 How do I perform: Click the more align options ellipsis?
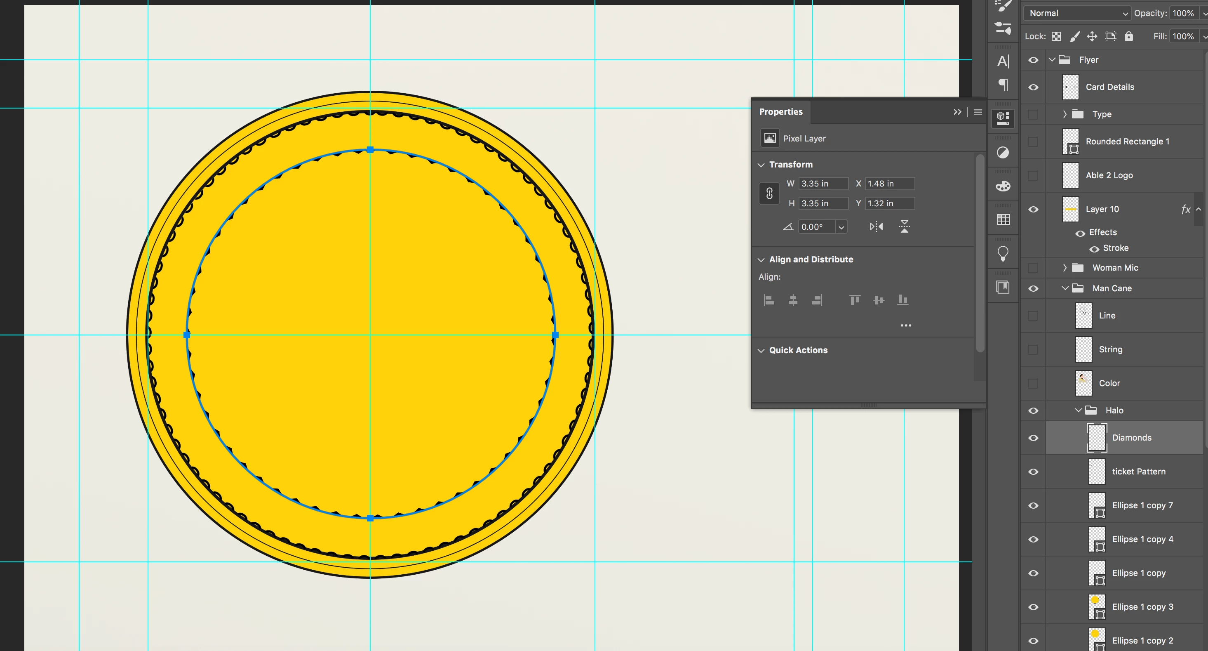[905, 325]
